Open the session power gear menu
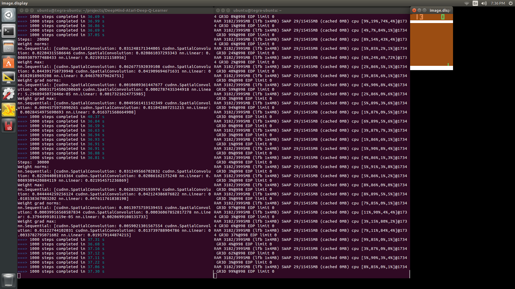This screenshot has width=515, height=289. 511,3
